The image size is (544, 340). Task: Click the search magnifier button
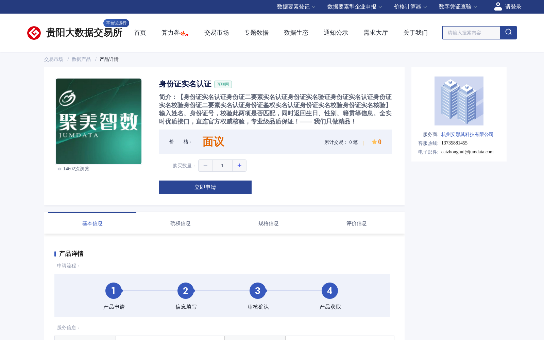[508, 33]
